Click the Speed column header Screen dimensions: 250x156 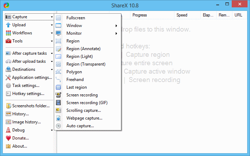[x=187, y=15]
